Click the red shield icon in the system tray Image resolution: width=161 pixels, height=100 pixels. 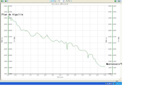click(x=115, y=83)
